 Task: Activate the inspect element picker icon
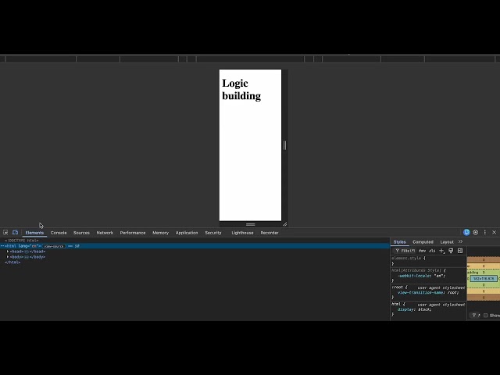5,233
